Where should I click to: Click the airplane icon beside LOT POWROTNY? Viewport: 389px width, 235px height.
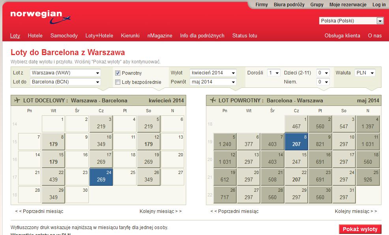[x=213, y=100]
